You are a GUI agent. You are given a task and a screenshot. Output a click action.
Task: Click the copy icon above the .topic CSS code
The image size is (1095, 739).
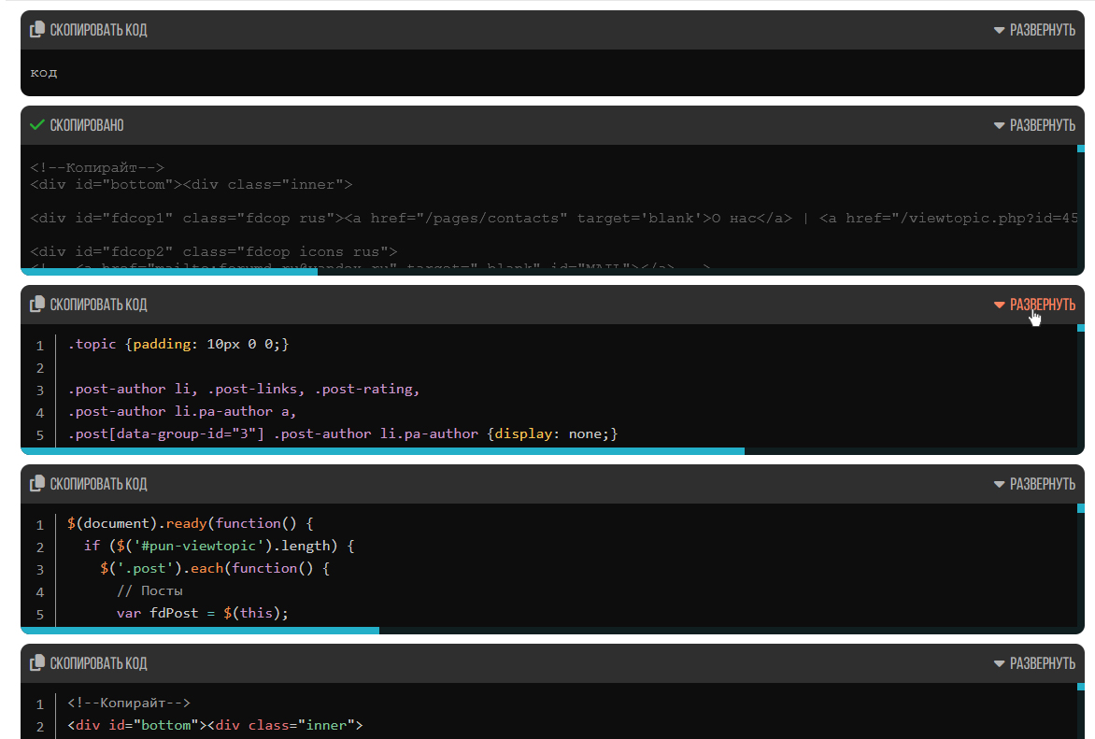pos(37,305)
